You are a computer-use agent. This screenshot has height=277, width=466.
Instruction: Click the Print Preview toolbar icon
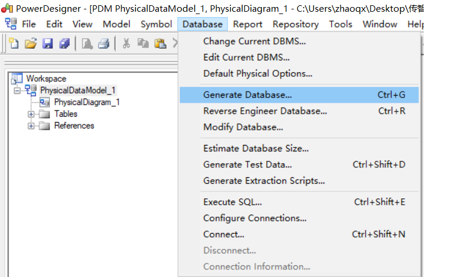87,43
